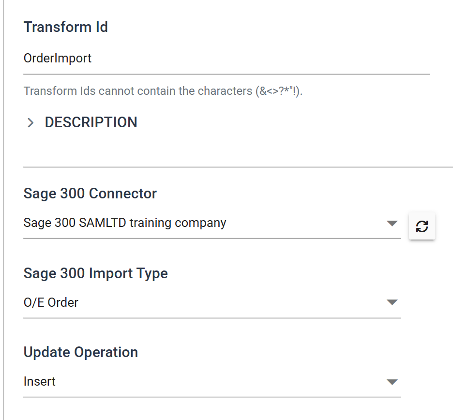453x420 pixels.
Task: Click the Transform Id input field
Action: (226, 59)
